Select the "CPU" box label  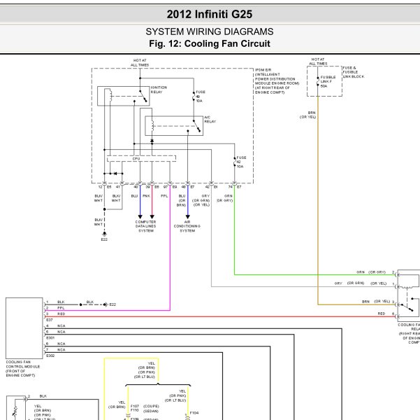pyautogui.click(x=136, y=159)
